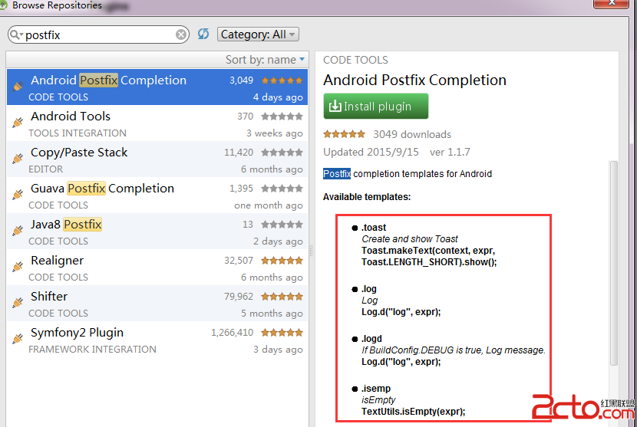Click the .toast template entry
The image size is (637, 427).
pos(374,228)
